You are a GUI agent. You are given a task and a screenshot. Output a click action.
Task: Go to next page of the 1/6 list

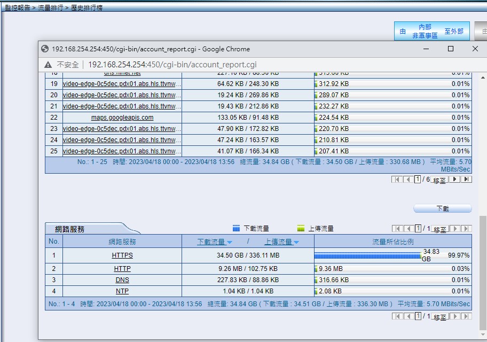click(455, 180)
